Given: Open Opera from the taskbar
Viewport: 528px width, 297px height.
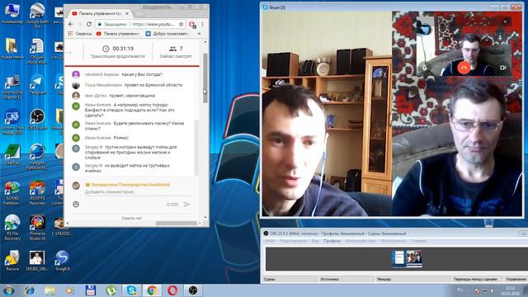Looking at the screenshot, I should pyautogui.click(x=172, y=290).
